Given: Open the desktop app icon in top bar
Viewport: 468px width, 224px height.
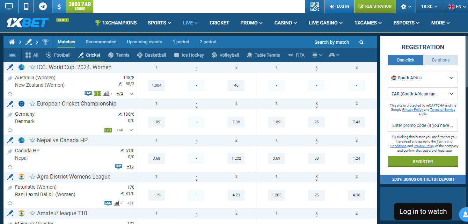Looking at the screenshot, I should [x=9, y=6].
